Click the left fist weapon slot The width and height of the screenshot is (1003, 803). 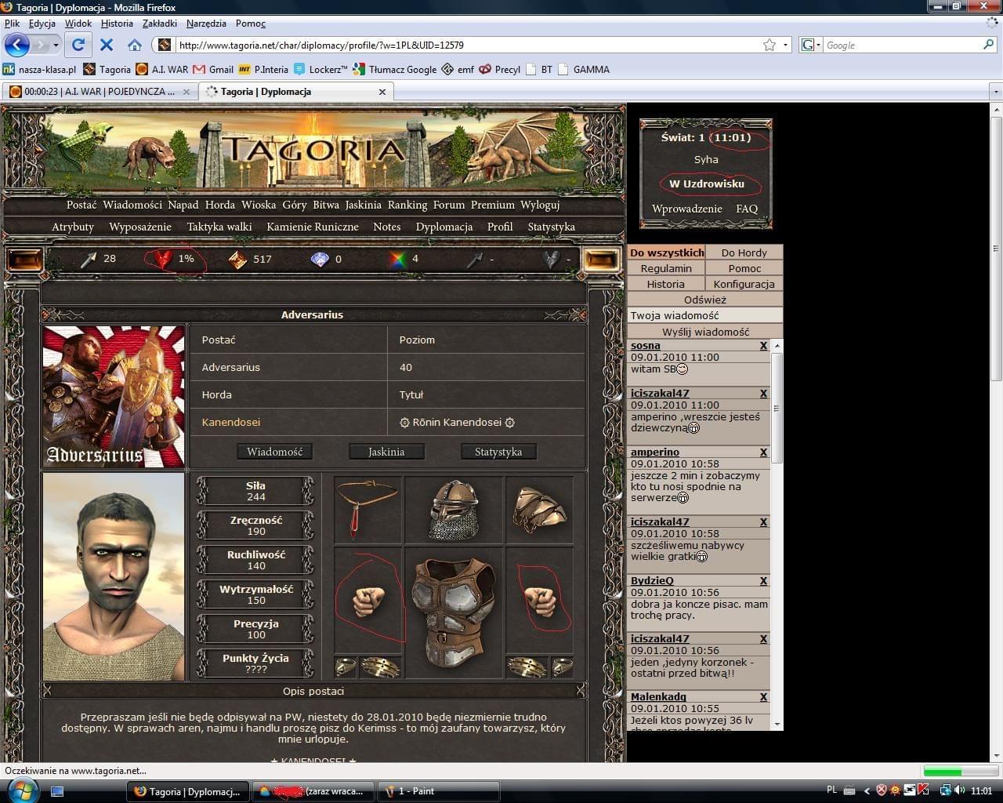(367, 601)
